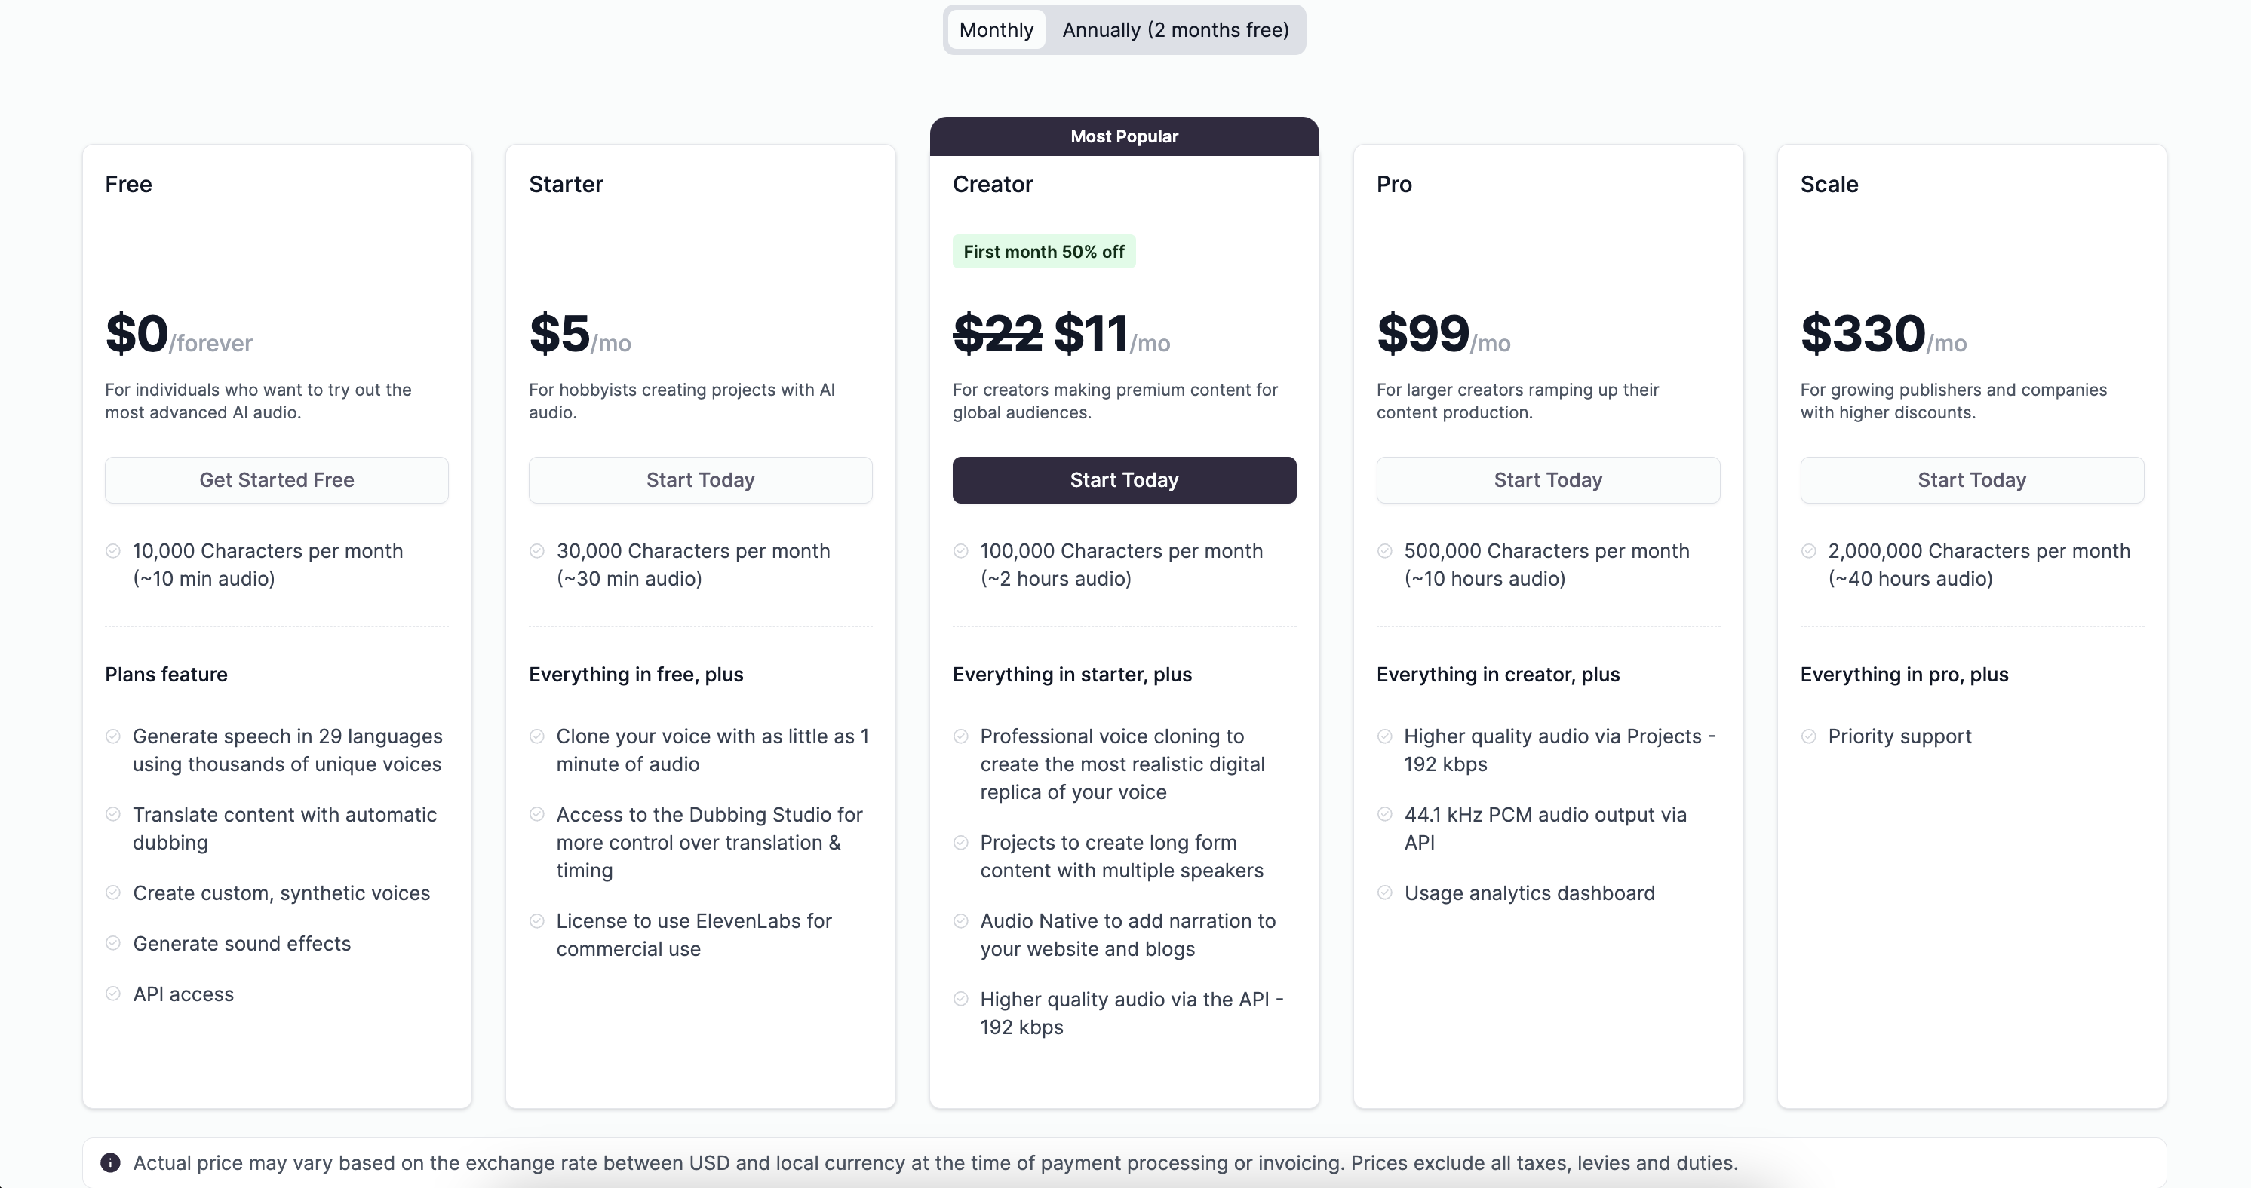This screenshot has width=2251, height=1188.
Task: Click the info icon near the pricing disclaimer
Action: pyautogui.click(x=110, y=1162)
